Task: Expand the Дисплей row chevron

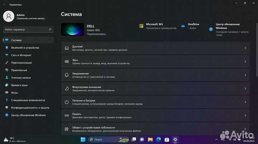Action: click(245, 48)
